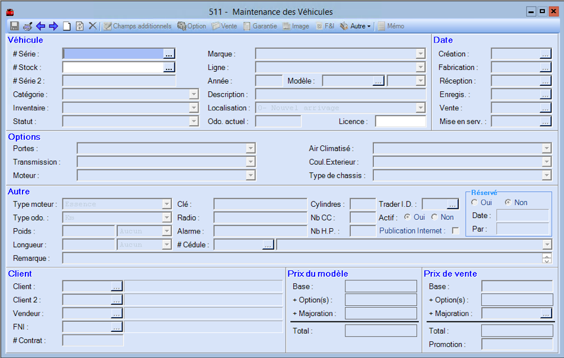Expand the Coul.Exterieur dropdown
This screenshot has height=358, width=564.
point(547,162)
